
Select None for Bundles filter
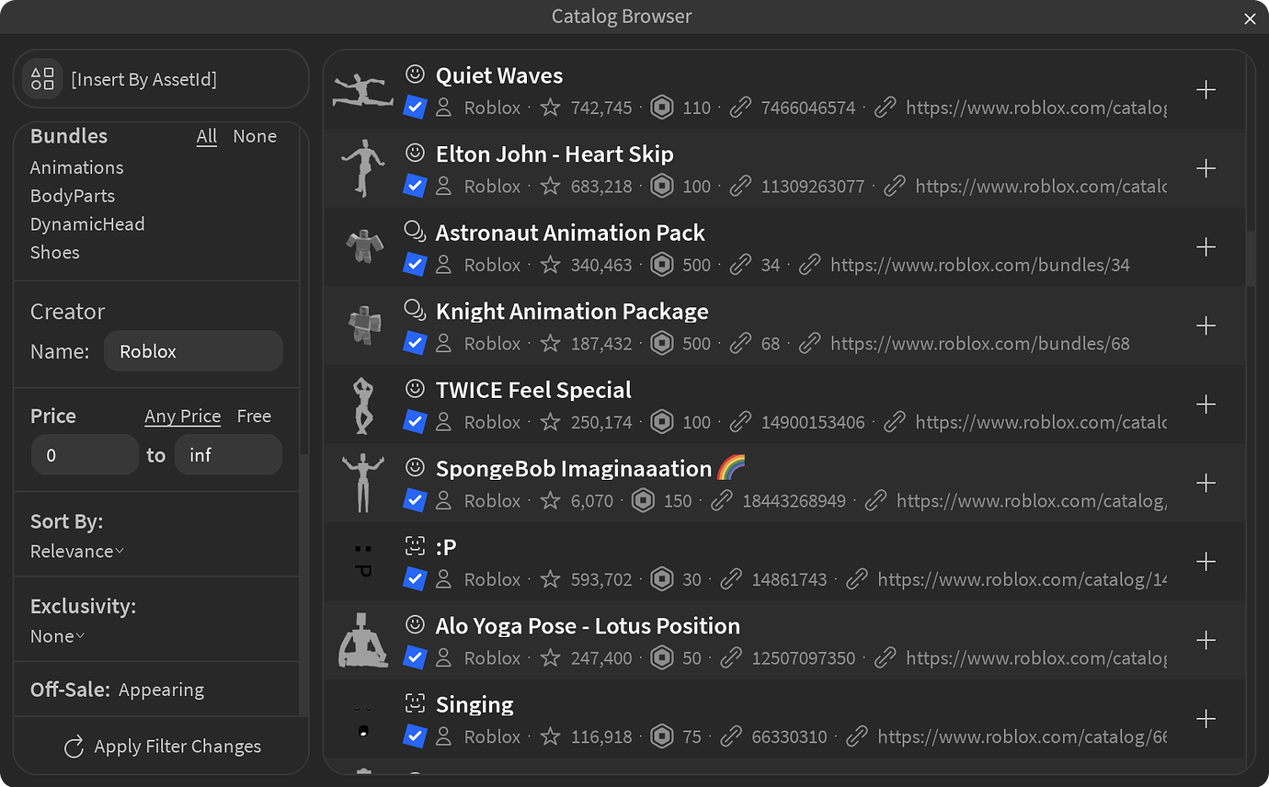[x=255, y=136]
